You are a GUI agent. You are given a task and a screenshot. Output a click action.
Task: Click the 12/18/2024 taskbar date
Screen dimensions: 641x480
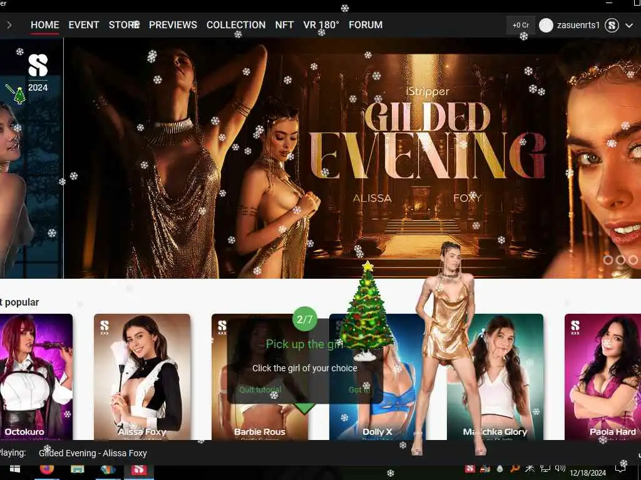pyautogui.click(x=588, y=472)
